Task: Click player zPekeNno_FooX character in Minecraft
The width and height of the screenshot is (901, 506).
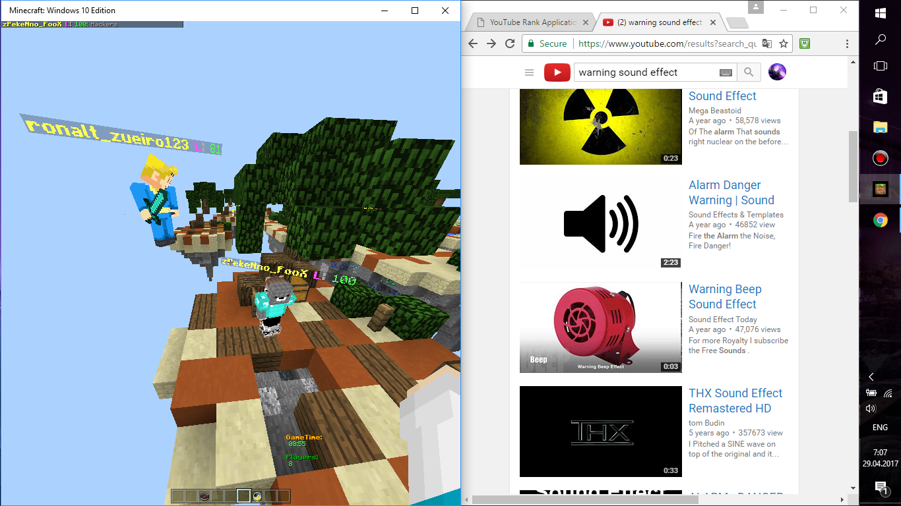Action: pyautogui.click(x=274, y=306)
